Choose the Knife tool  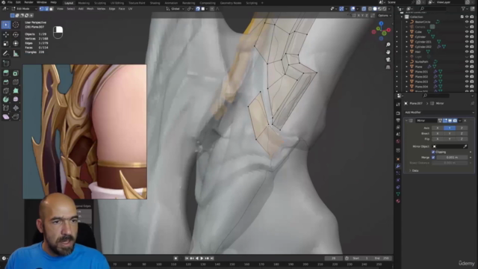(x=6, y=90)
